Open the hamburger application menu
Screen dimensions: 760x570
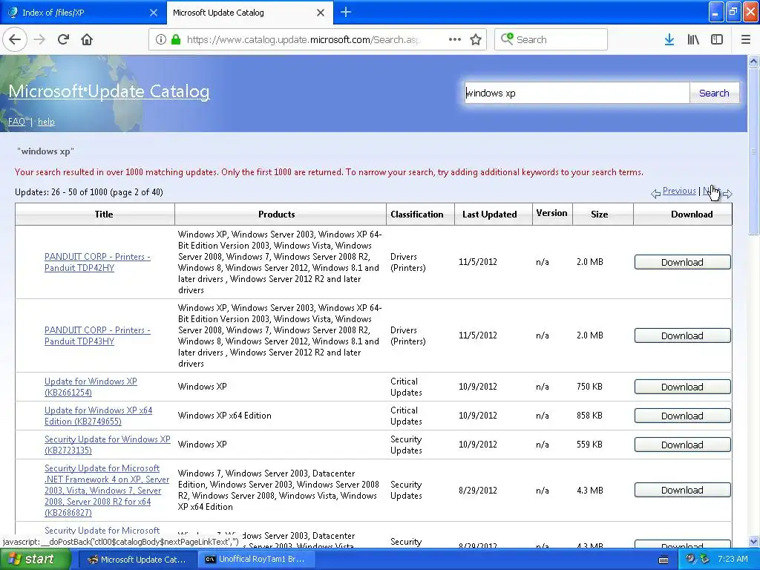746,40
